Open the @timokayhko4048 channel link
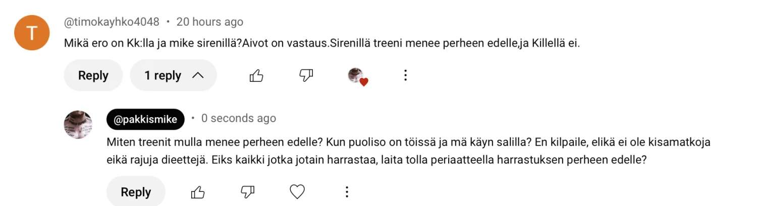The height and width of the screenshot is (206, 757). point(112,22)
